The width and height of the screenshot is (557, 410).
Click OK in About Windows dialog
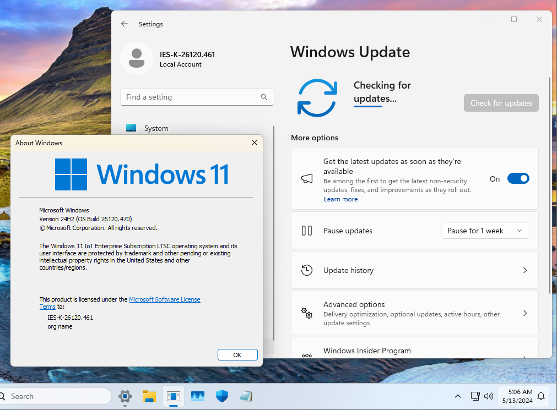[237, 354]
